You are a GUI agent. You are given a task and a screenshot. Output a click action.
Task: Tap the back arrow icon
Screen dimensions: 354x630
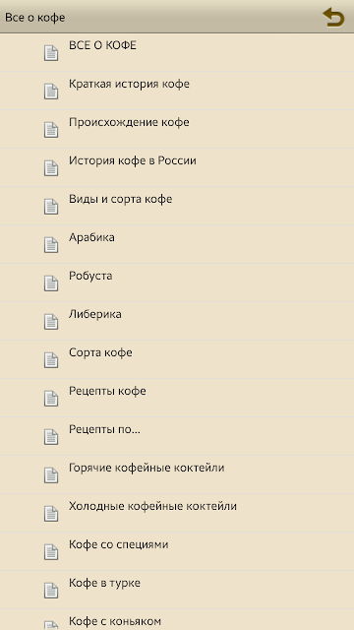(333, 18)
